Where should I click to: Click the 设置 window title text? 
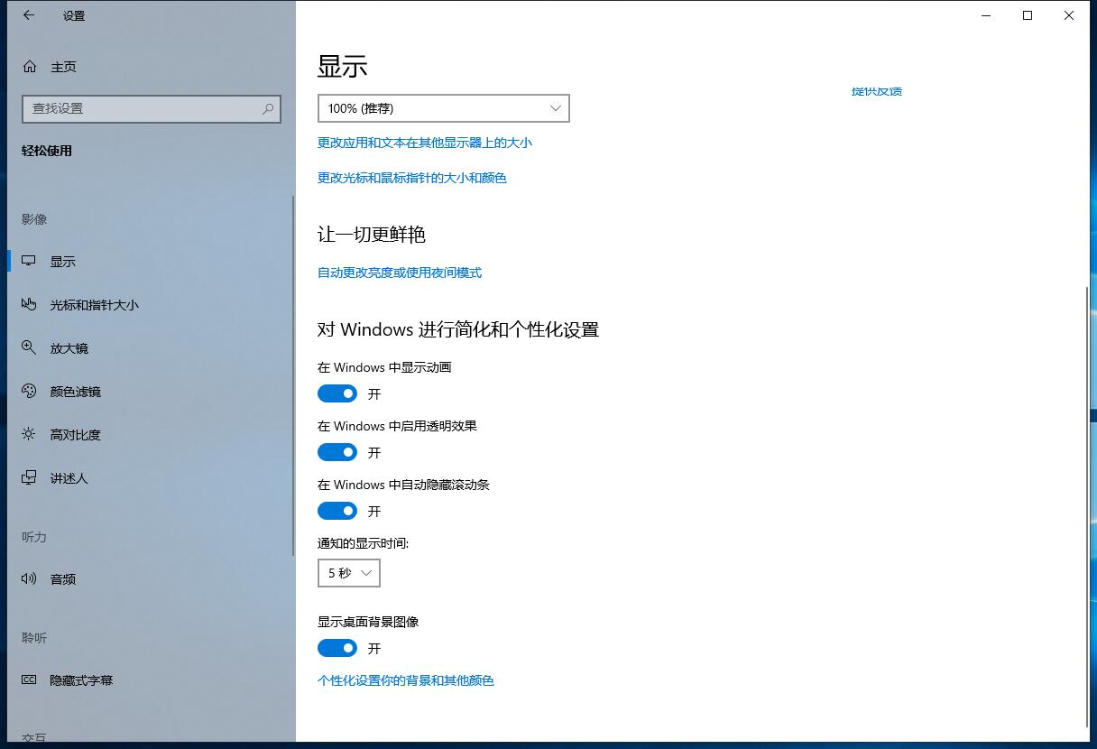click(74, 16)
